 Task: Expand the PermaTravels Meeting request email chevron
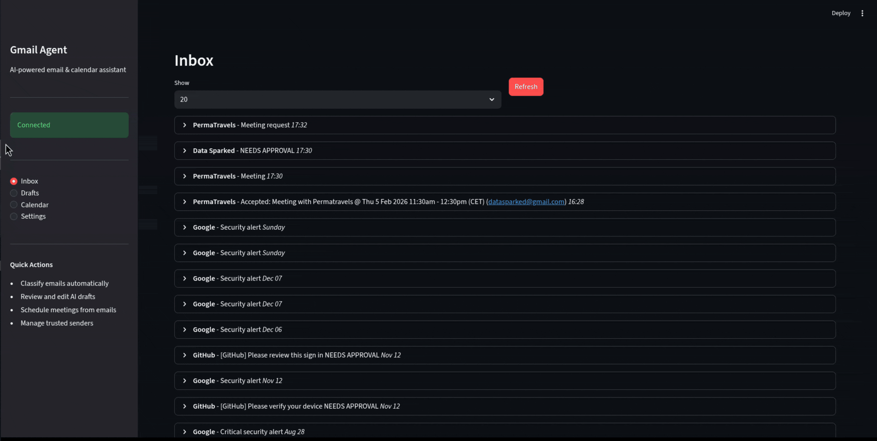click(184, 125)
